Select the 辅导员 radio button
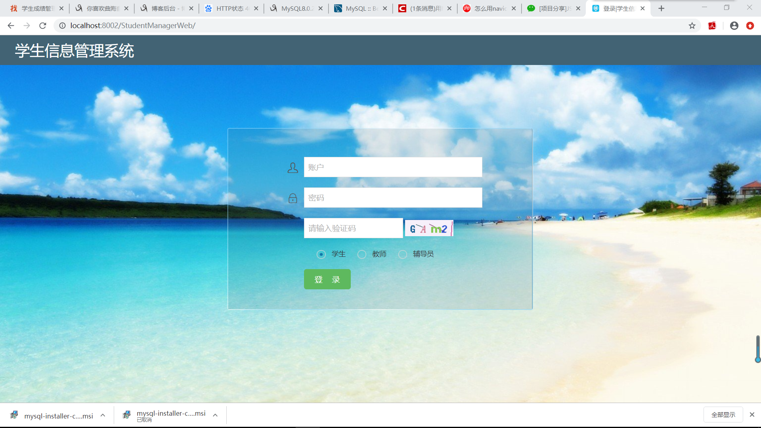 403,254
